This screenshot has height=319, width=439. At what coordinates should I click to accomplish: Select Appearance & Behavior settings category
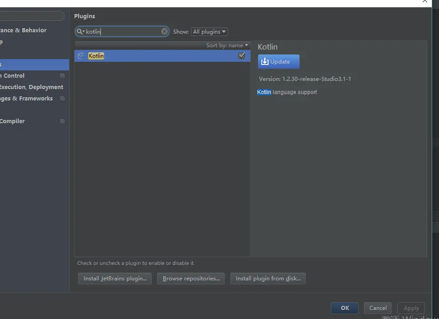pyautogui.click(x=23, y=30)
